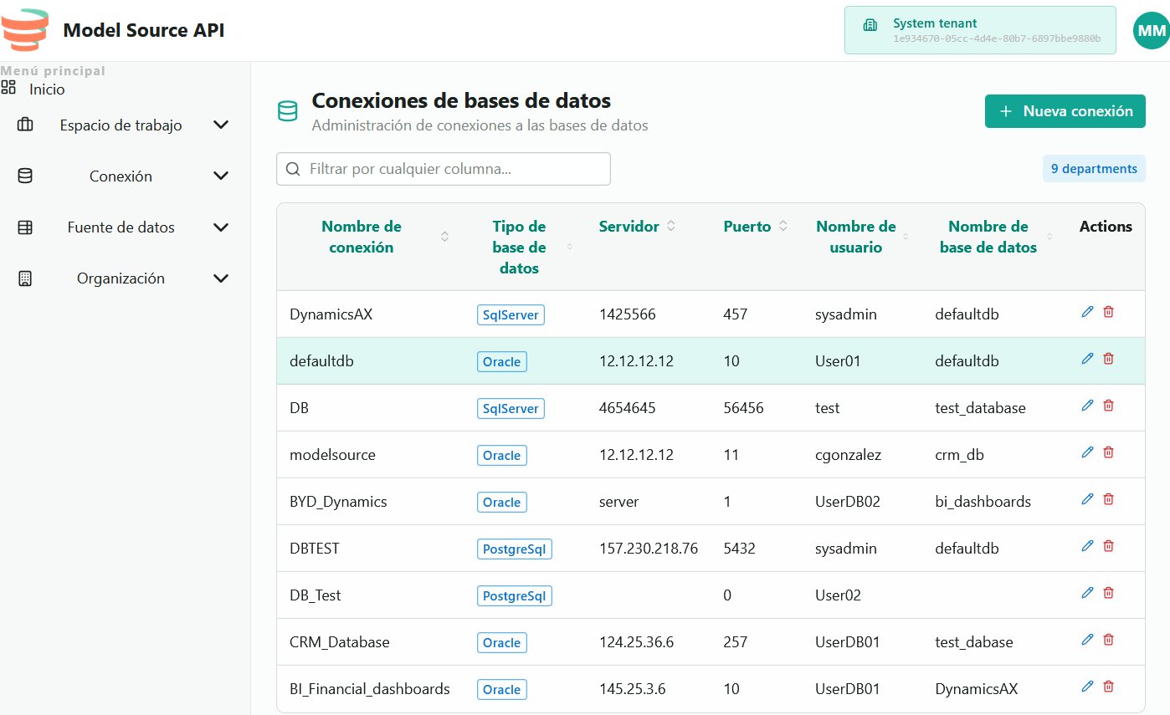This screenshot has width=1170, height=715.
Task: Click the Model Source API title
Action: point(144,30)
